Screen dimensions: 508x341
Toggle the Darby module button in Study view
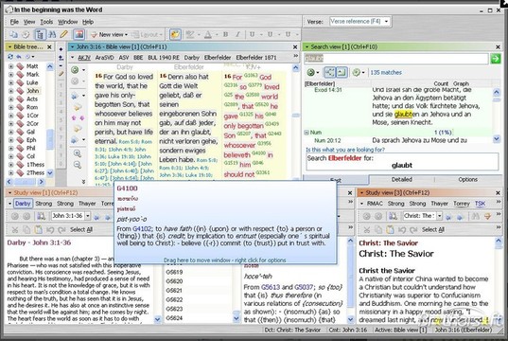[x=23, y=204]
